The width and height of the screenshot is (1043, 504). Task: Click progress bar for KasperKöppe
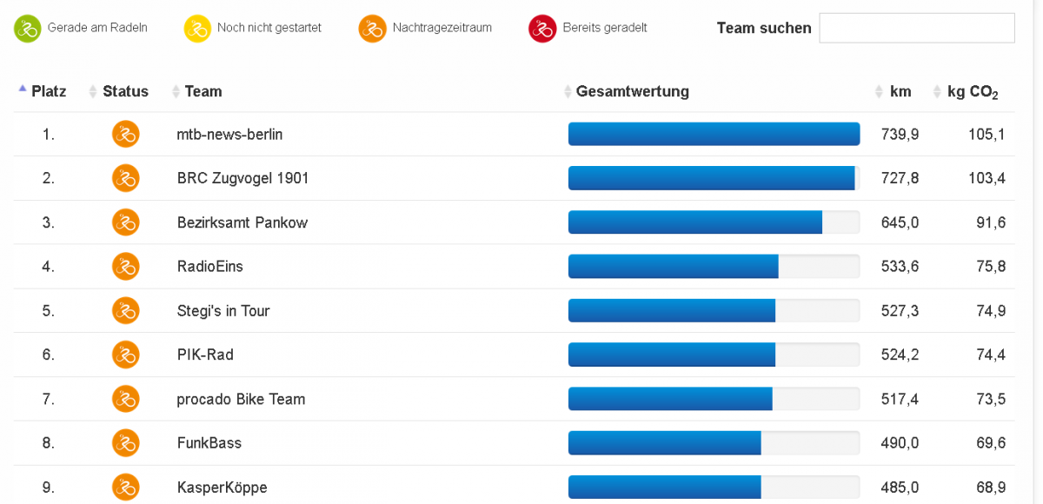(x=714, y=487)
